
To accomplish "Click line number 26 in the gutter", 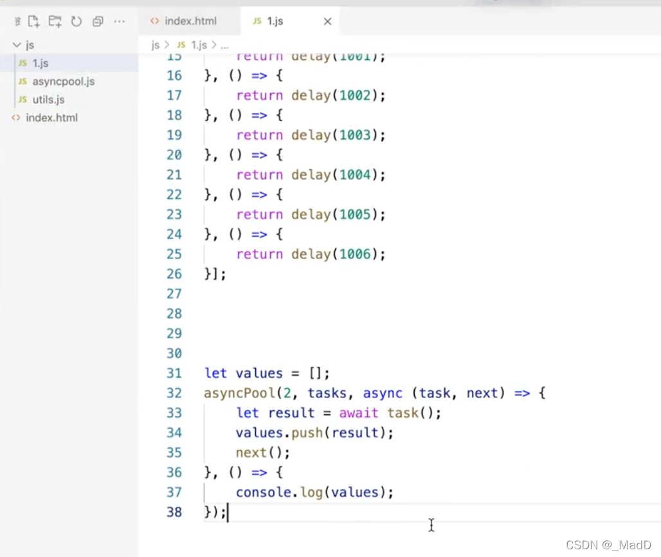I will pyautogui.click(x=174, y=274).
